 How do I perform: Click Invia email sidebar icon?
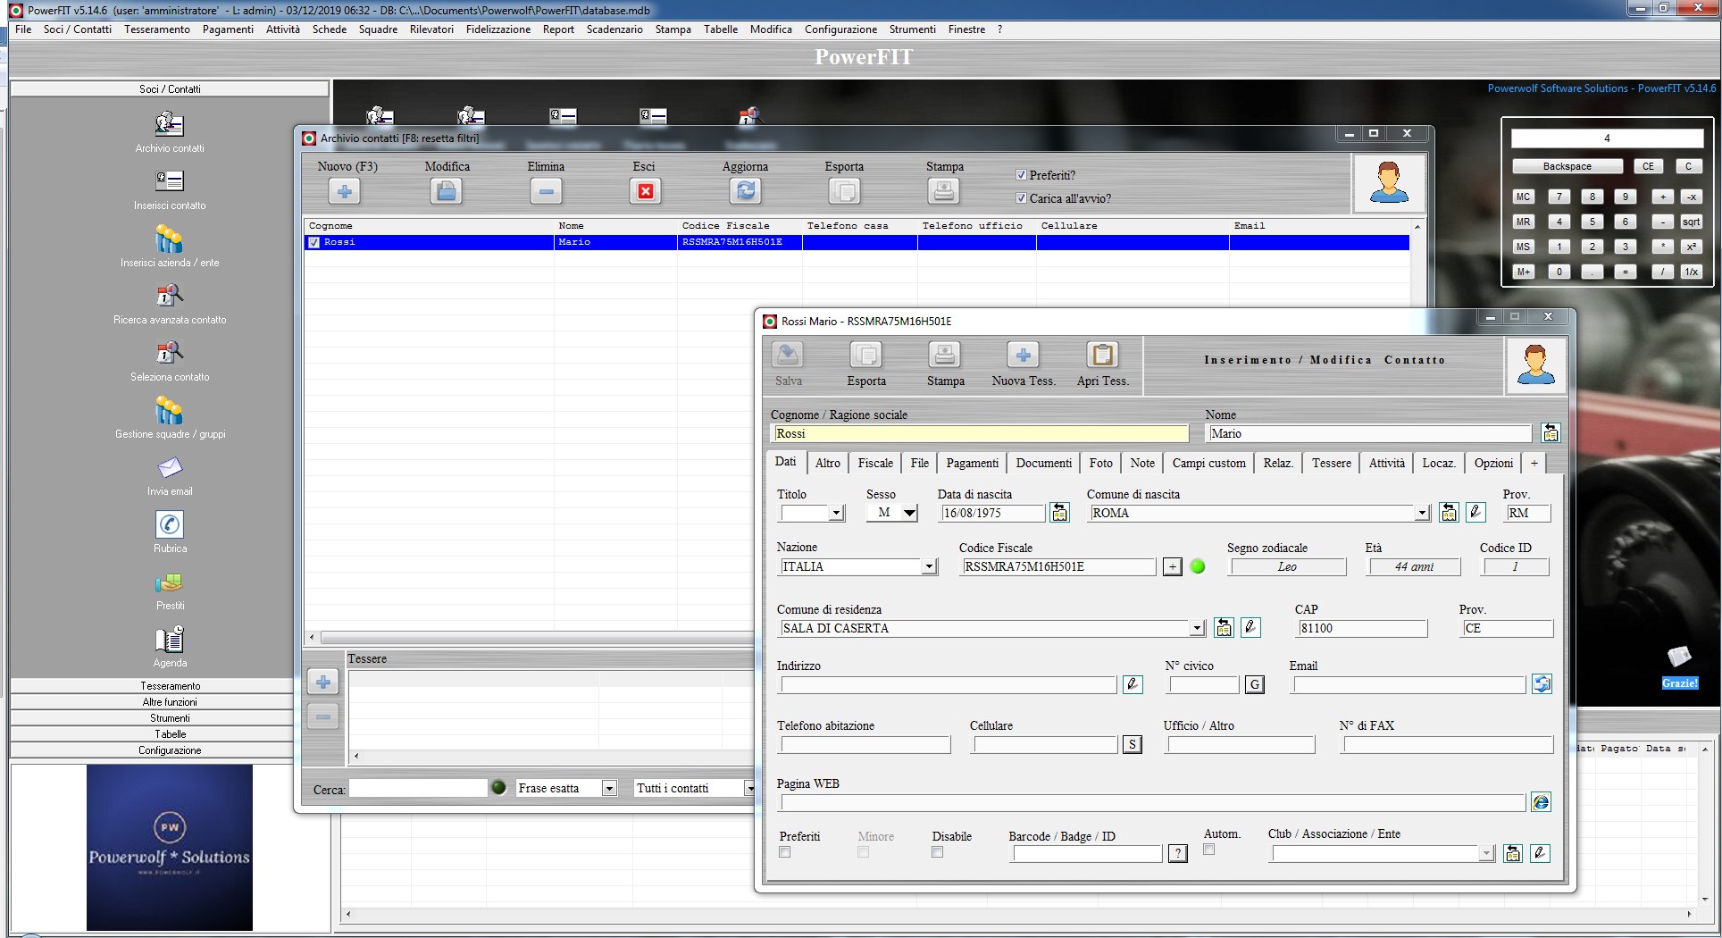click(170, 468)
